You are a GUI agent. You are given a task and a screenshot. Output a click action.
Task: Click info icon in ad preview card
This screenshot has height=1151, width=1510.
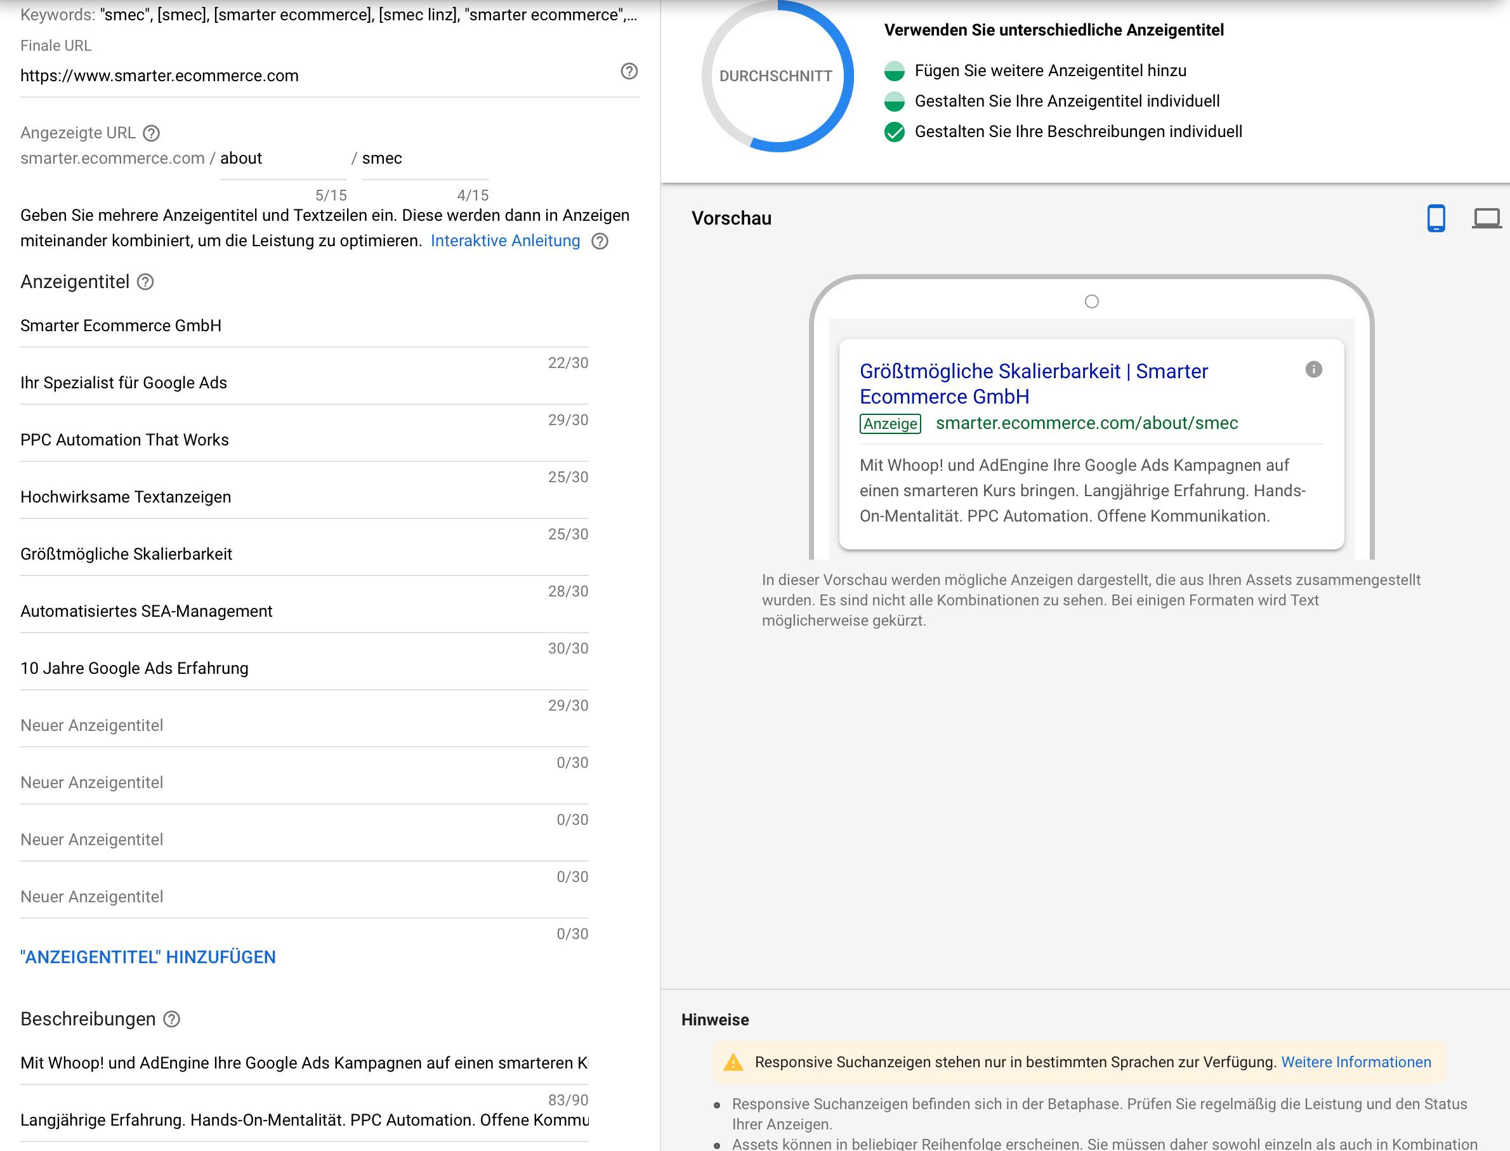(x=1313, y=370)
